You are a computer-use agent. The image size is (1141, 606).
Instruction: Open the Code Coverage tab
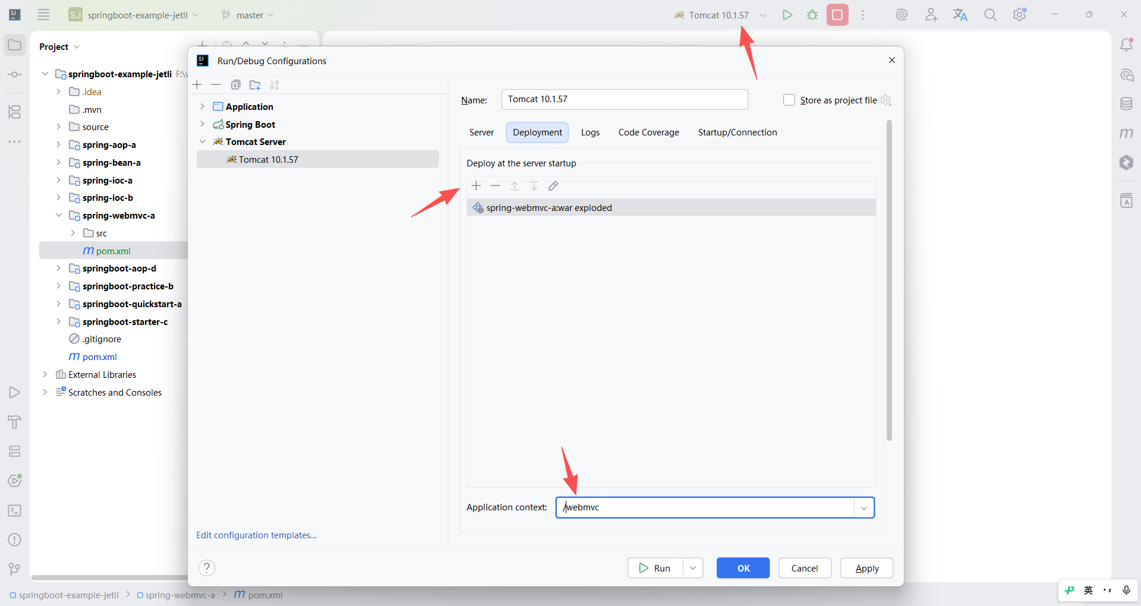(x=648, y=132)
